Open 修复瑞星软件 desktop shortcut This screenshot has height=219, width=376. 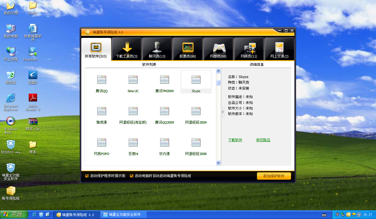pos(33,33)
